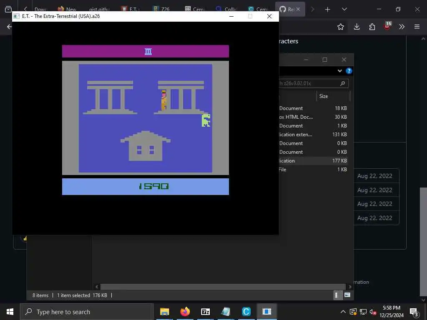Open a new browser tab
Image resolution: width=427 pixels, height=320 pixels.
click(327, 10)
